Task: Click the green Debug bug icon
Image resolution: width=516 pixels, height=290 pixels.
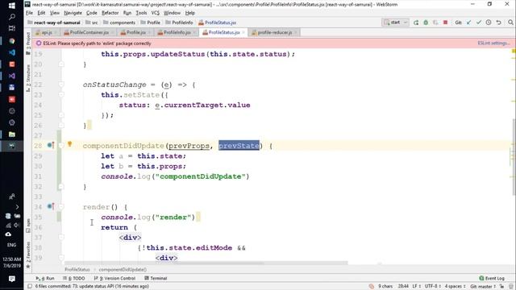Action: [x=426, y=23]
